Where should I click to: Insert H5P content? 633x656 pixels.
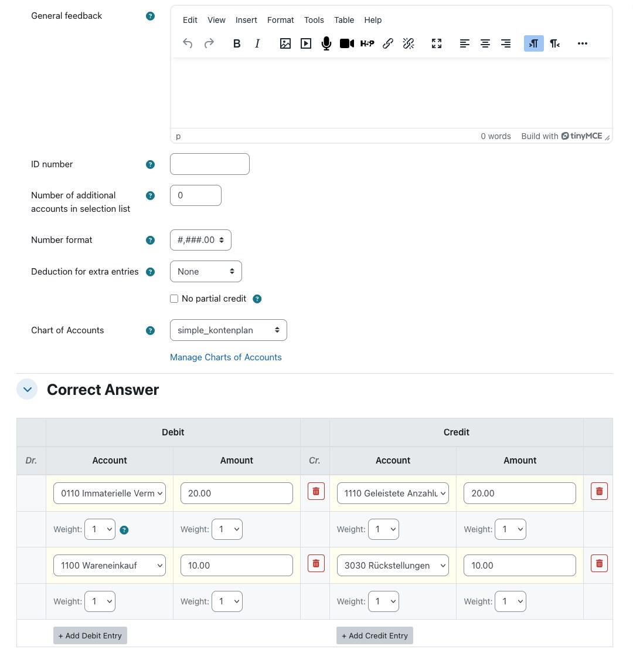367,43
